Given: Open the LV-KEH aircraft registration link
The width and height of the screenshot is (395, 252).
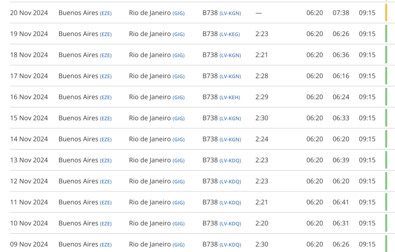Looking at the screenshot, I should 230,98.
